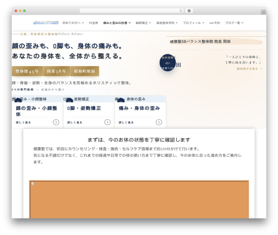
Task: Open the 痛みと歪みの改善 menu item
Action: [115, 23]
